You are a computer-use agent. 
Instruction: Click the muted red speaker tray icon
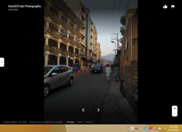136,128
